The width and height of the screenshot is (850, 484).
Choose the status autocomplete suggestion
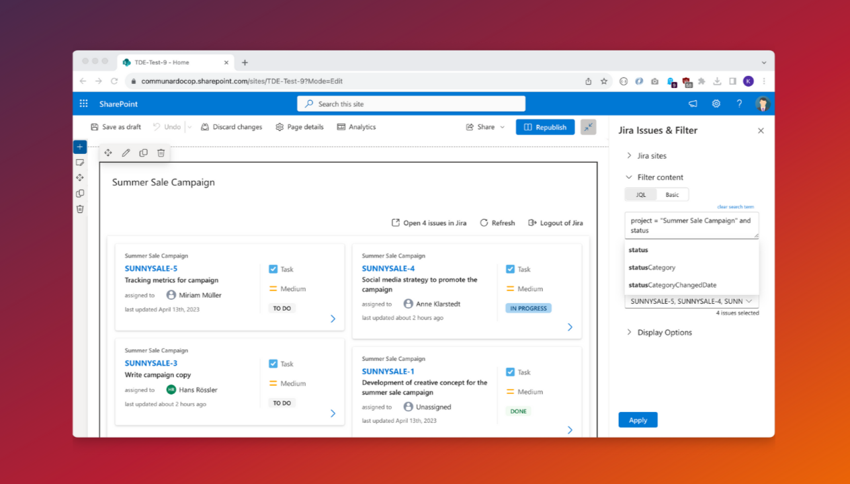point(691,250)
